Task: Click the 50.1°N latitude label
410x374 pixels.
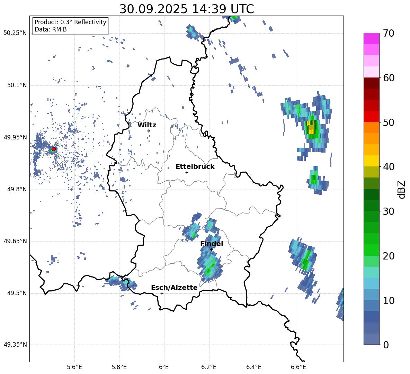Action: [x=17, y=85]
